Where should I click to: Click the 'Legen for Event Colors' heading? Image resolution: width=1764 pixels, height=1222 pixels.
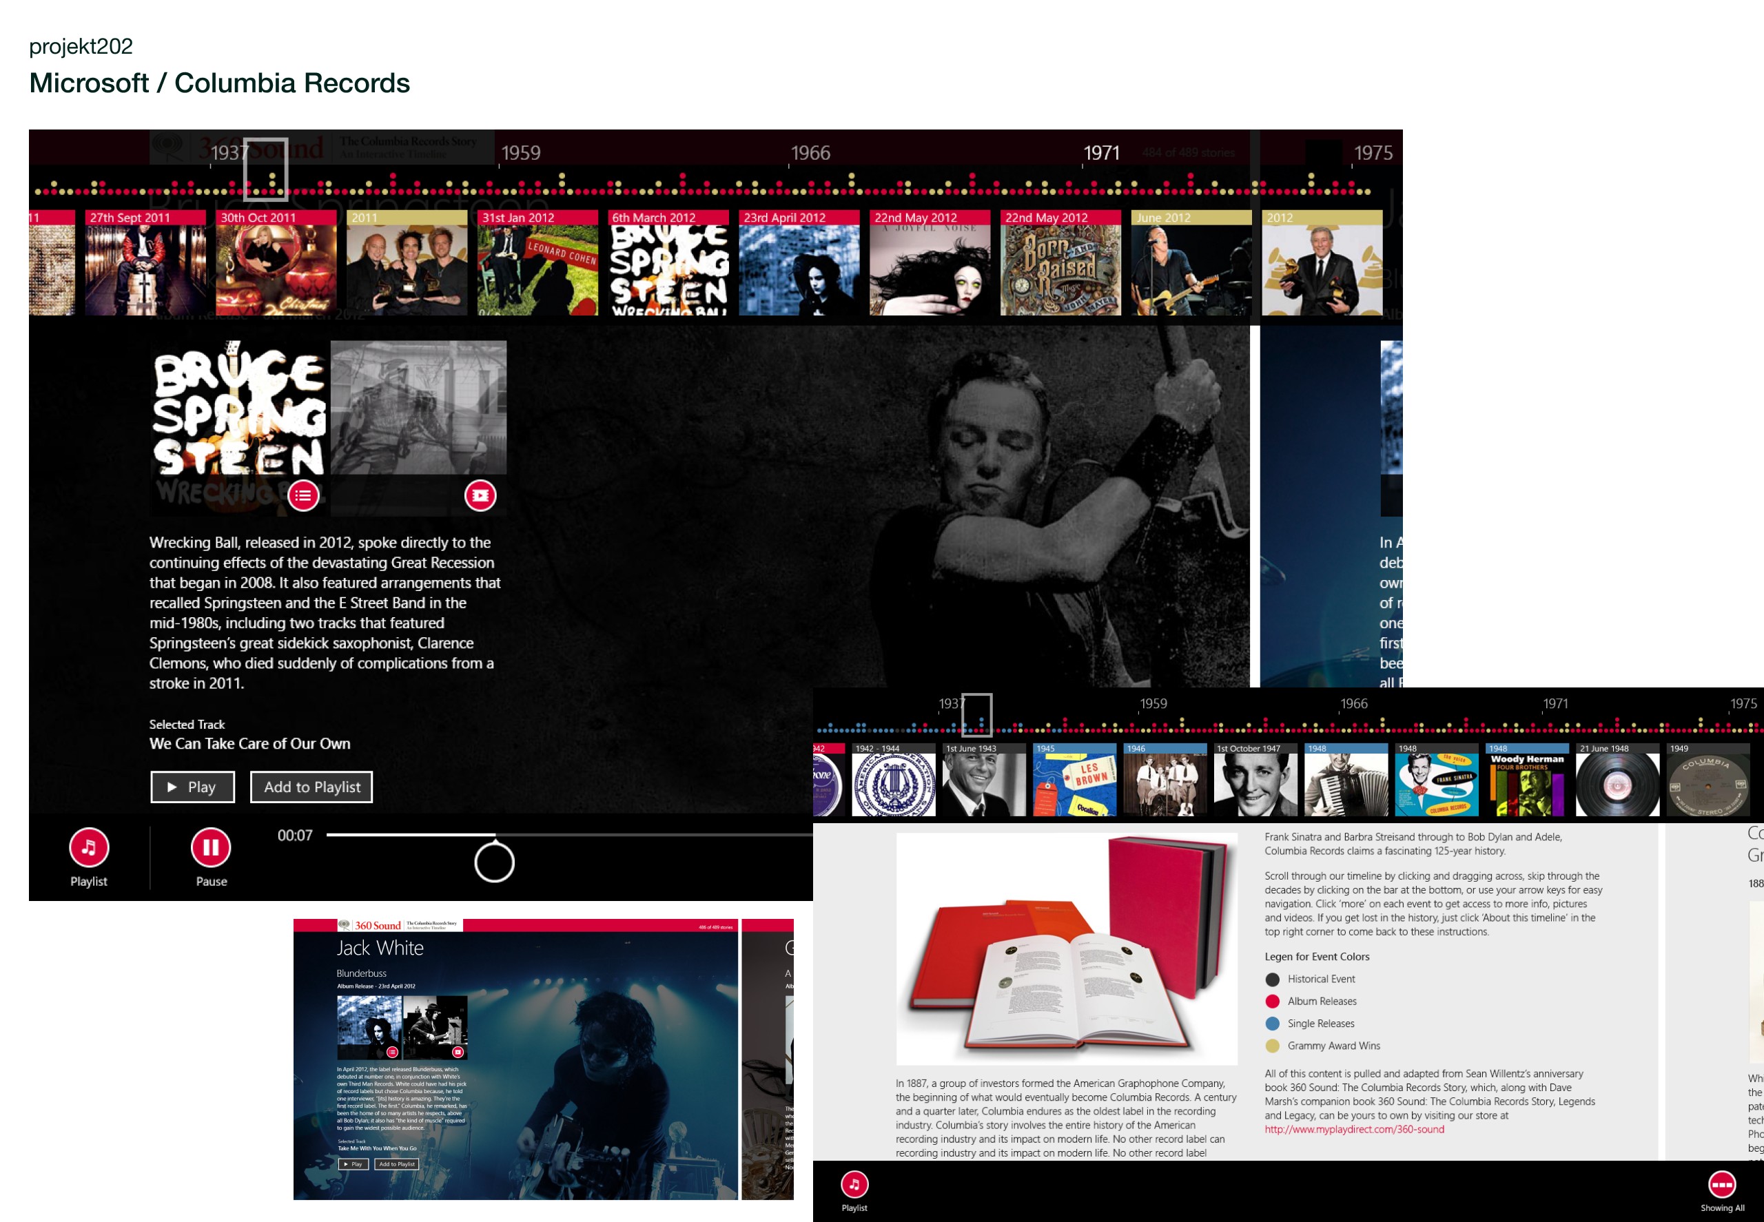(x=1317, y=956)
